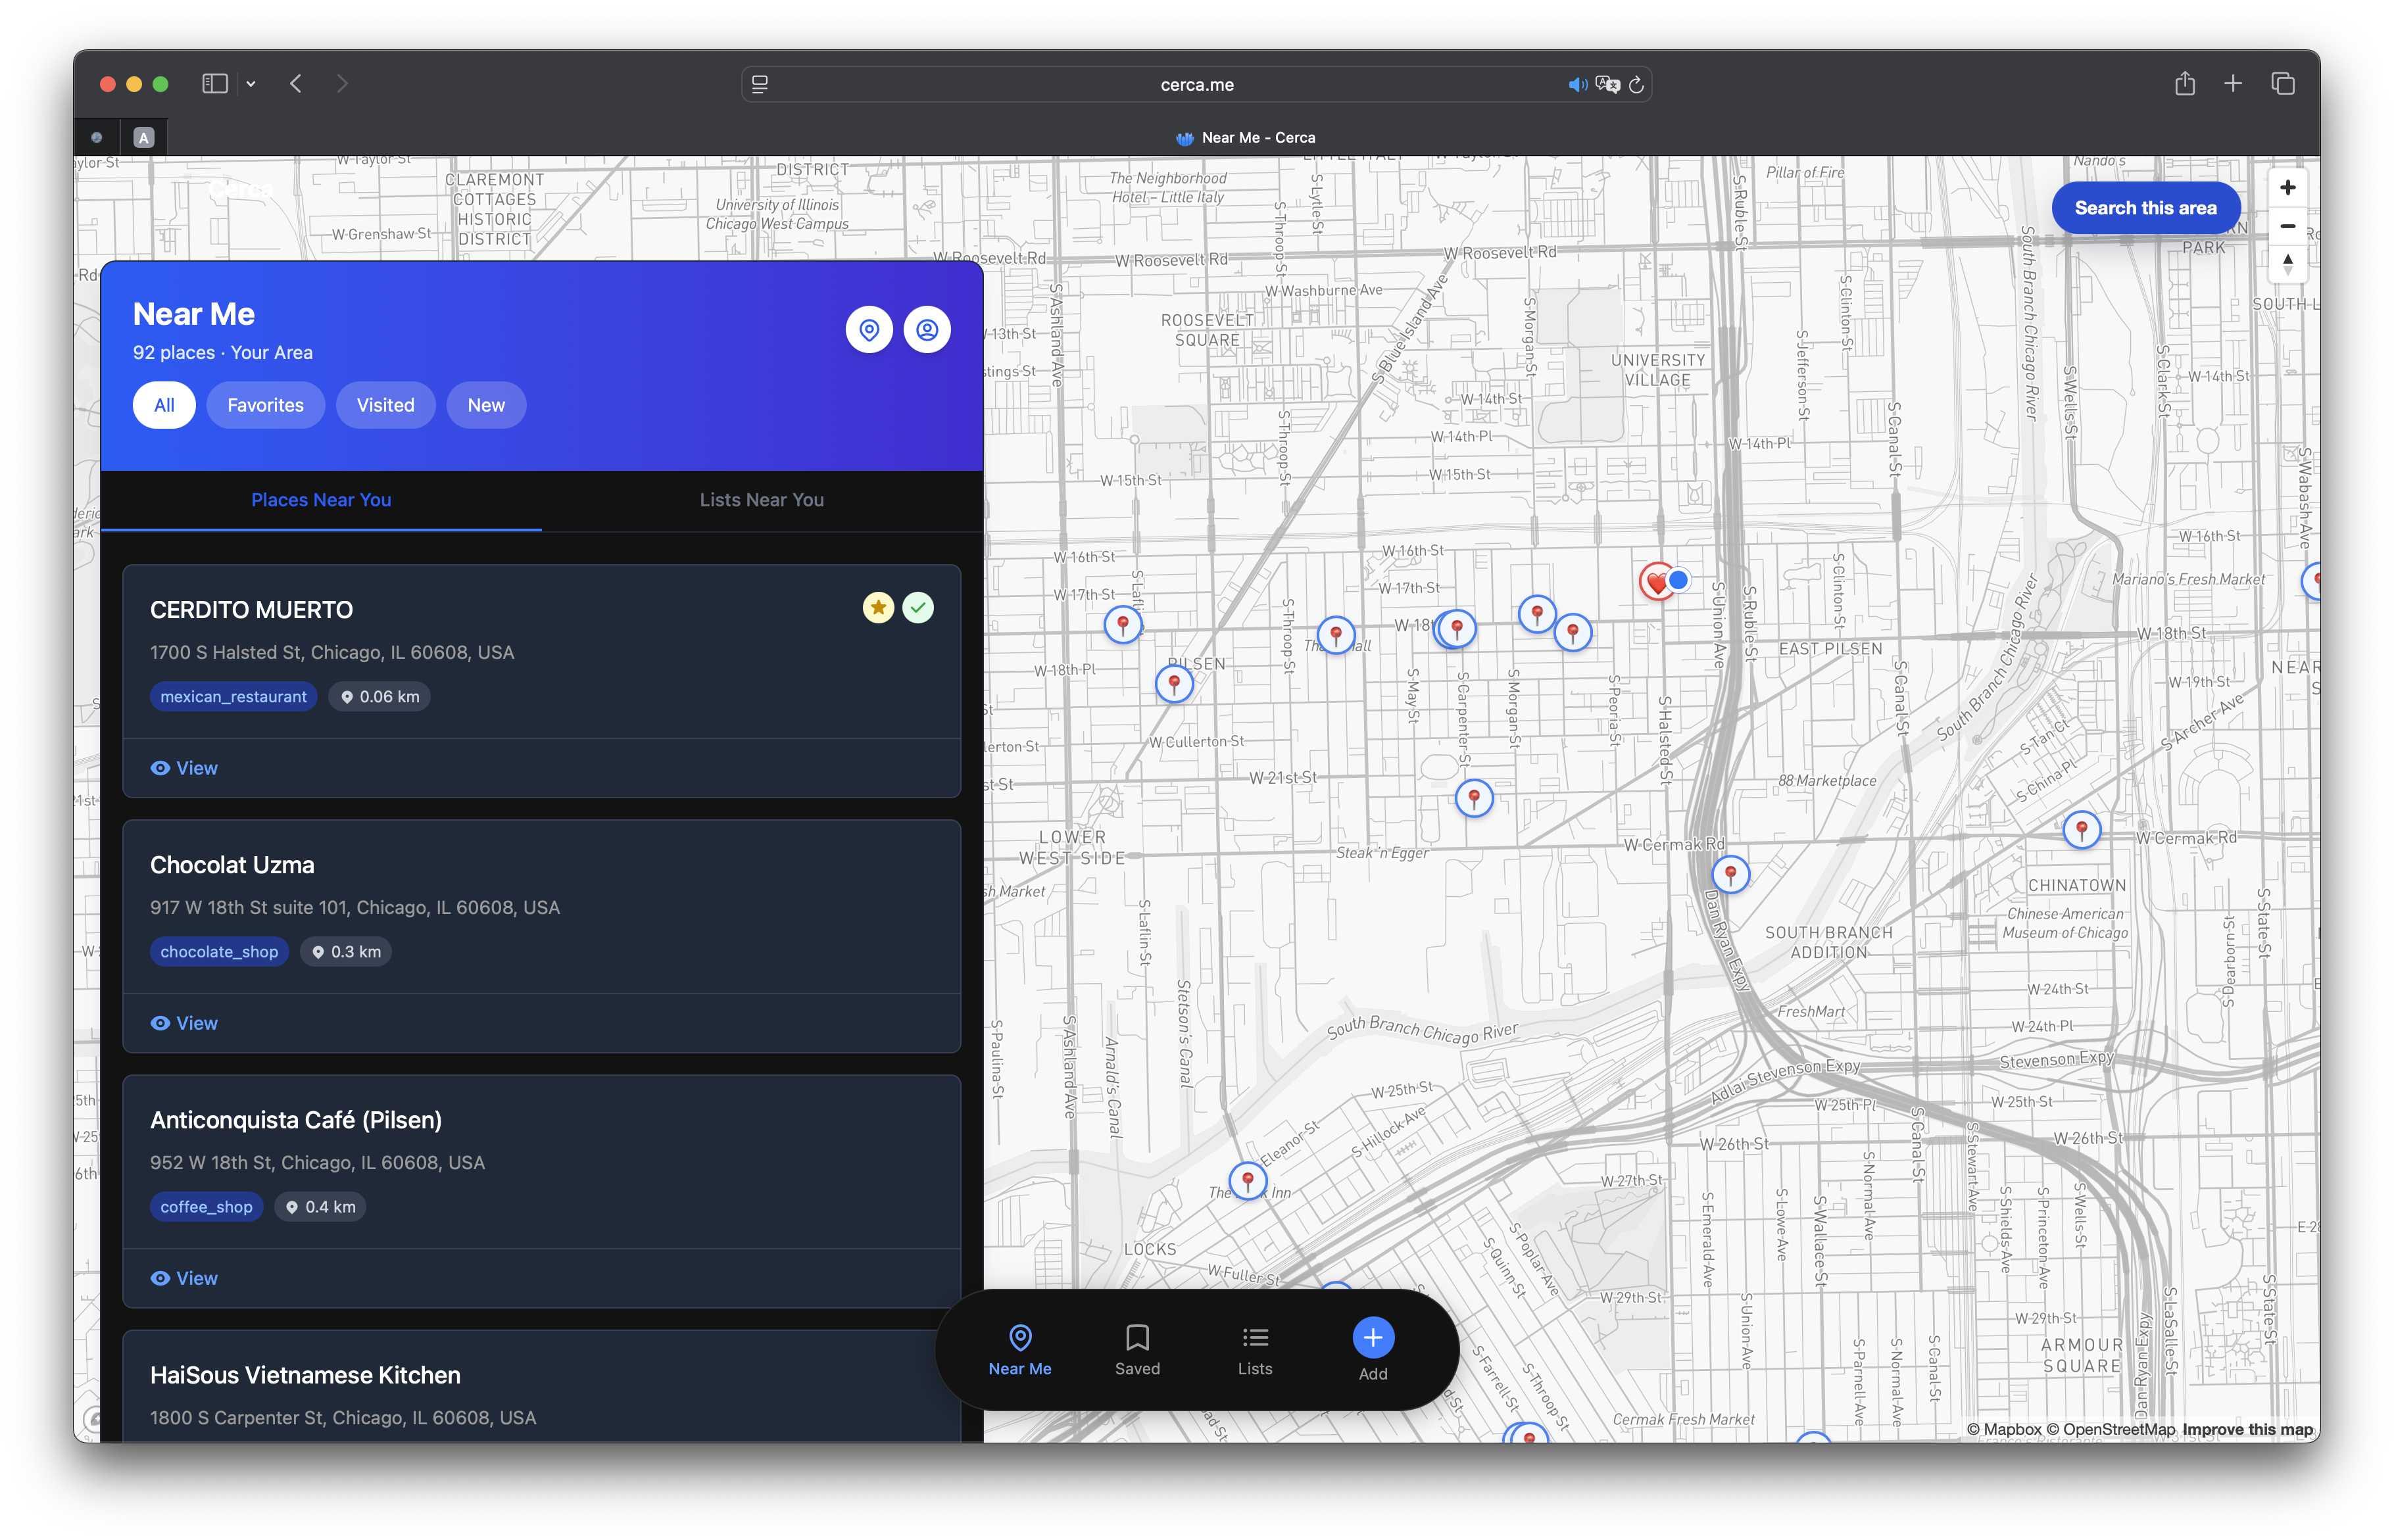Switch to Lists Near You tab
Image resolution: width=2394 pixels, height=1540 pixels.
pyautogui.click(x=761, y=500)
